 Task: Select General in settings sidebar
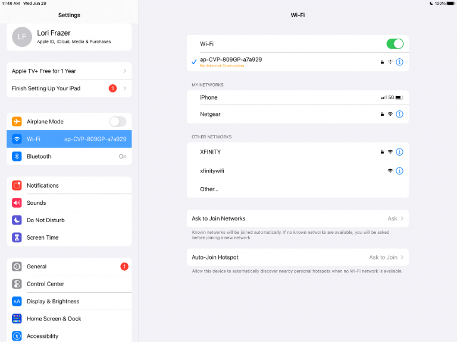click(x=69, y=267)
